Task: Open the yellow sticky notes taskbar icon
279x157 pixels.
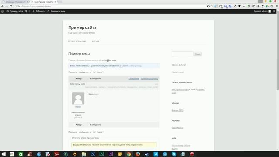Action: tap(120, 154)
